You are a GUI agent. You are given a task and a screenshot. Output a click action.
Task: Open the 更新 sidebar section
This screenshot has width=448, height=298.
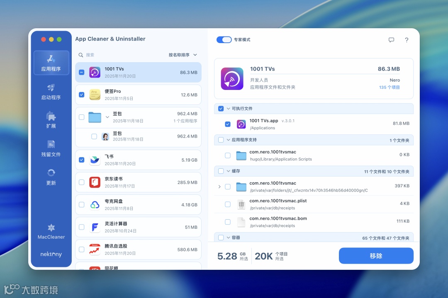[51, 177]
